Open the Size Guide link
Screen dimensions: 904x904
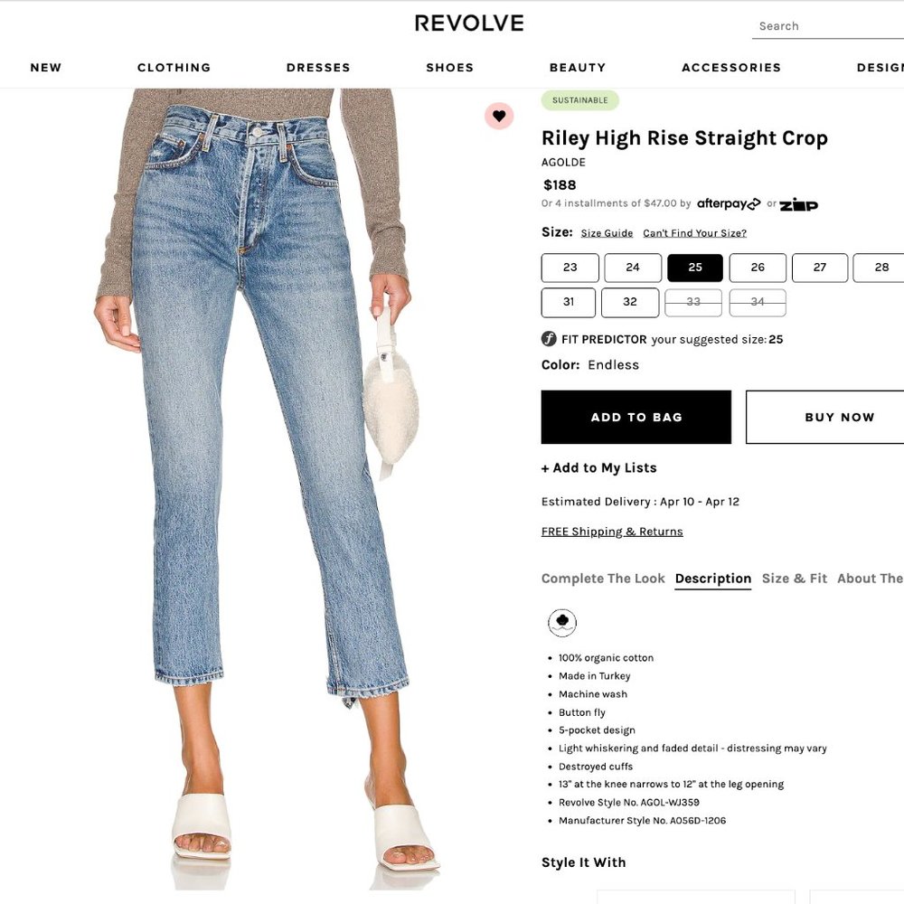[x=607, y=233]
